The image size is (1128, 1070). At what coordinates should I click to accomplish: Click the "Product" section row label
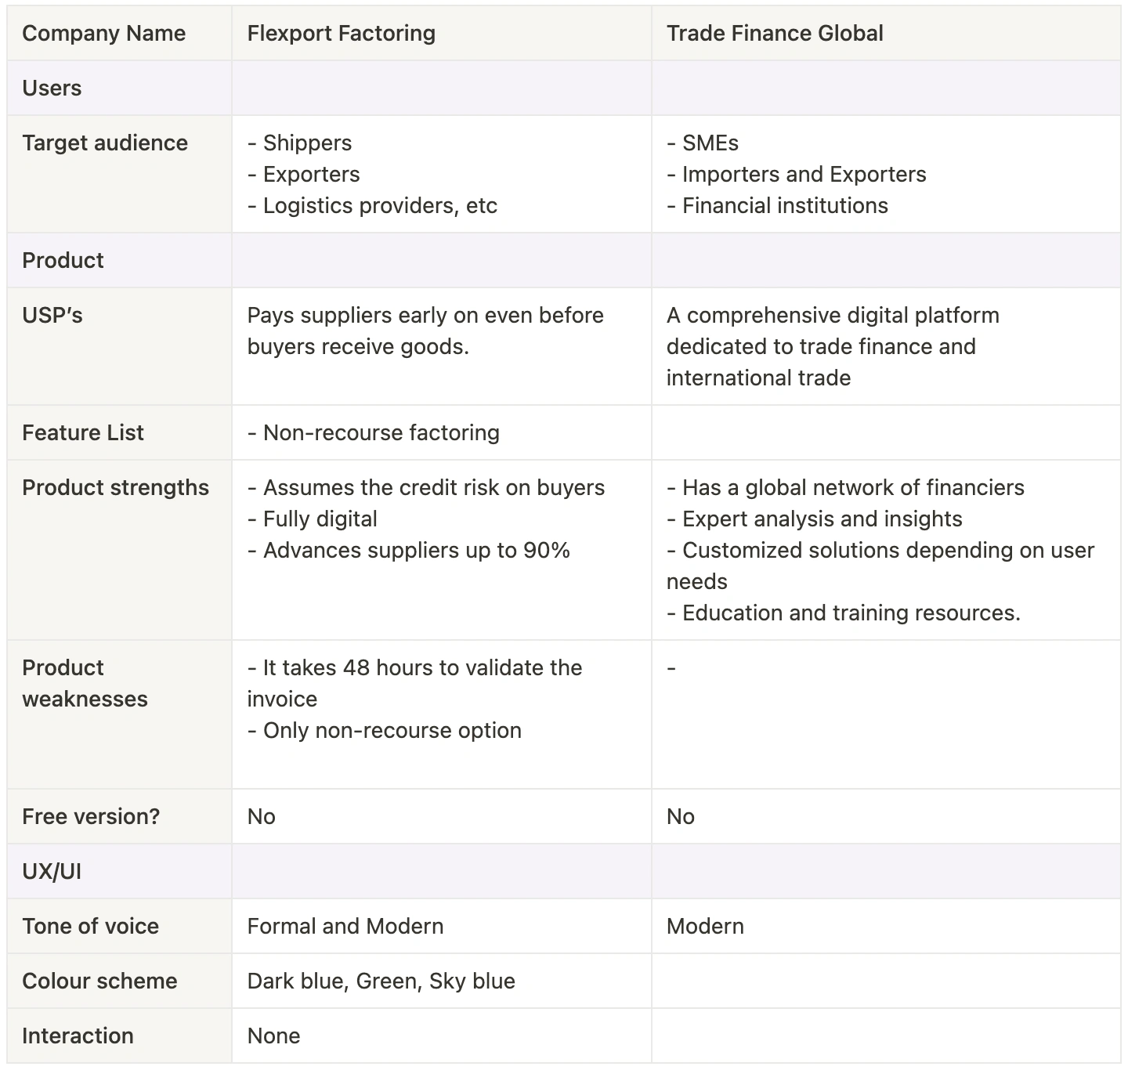(x=63, y=261)
